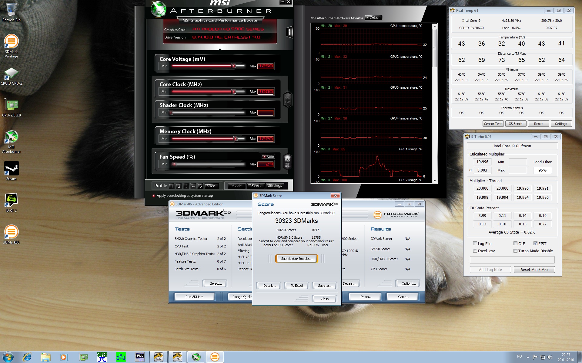Open Options in 3DMark06 Results
This screenshot has width=582, height=363.
coord(408,283)
